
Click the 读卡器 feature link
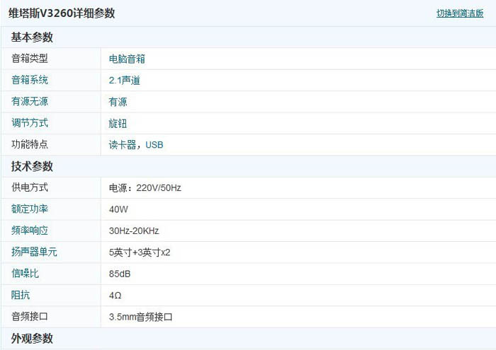coord(123,145)
